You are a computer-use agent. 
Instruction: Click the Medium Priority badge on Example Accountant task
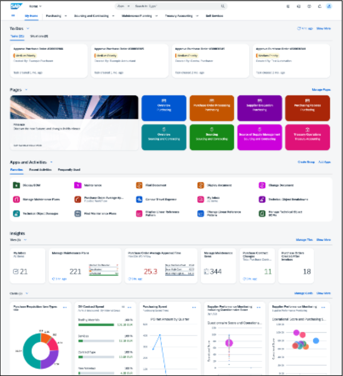coord(106,55)
